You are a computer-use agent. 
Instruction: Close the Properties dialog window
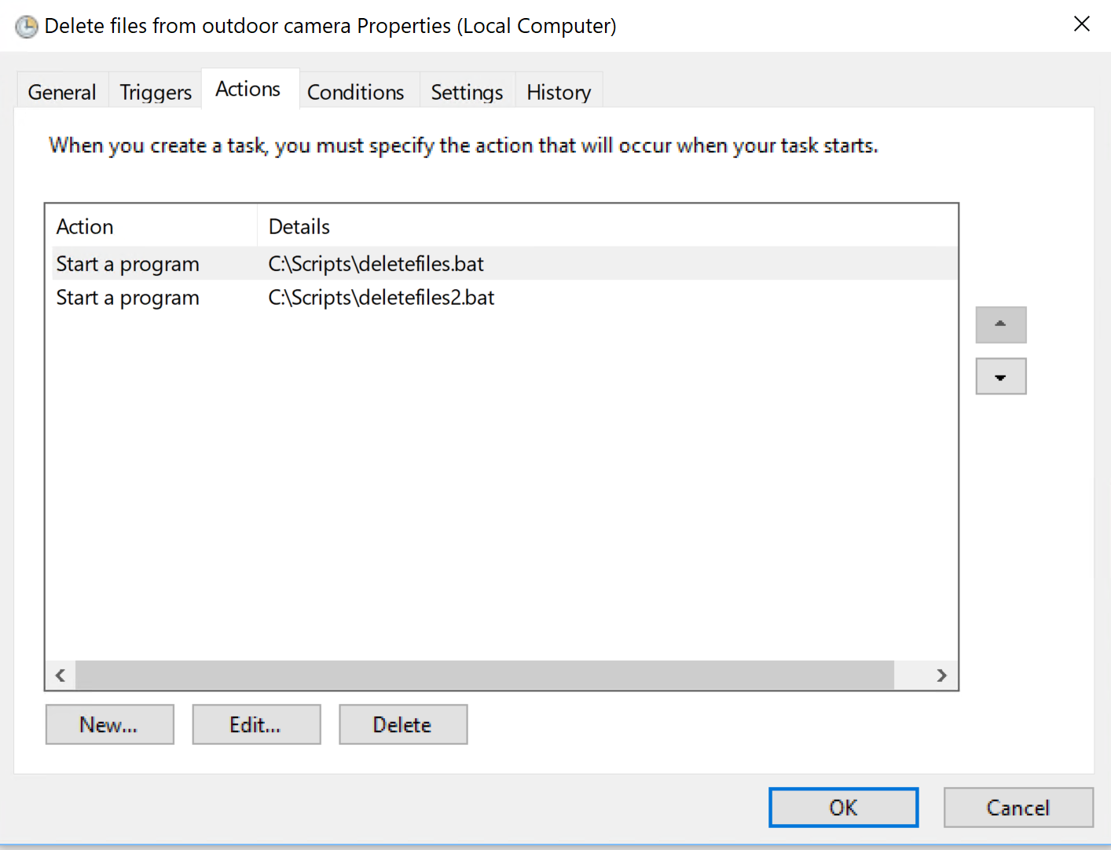pyautogui.click(x=1082, y=24)
